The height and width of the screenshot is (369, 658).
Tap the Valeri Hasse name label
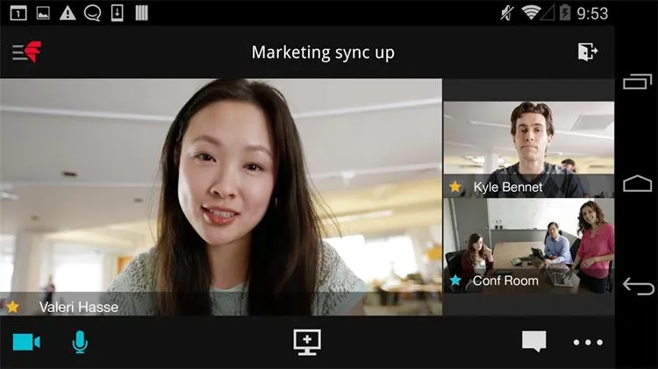coord(79,308)
